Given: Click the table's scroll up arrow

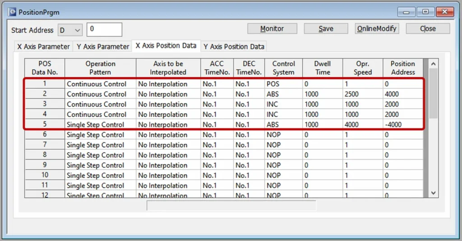Looking at the screenshot, I should pos(433,64).
